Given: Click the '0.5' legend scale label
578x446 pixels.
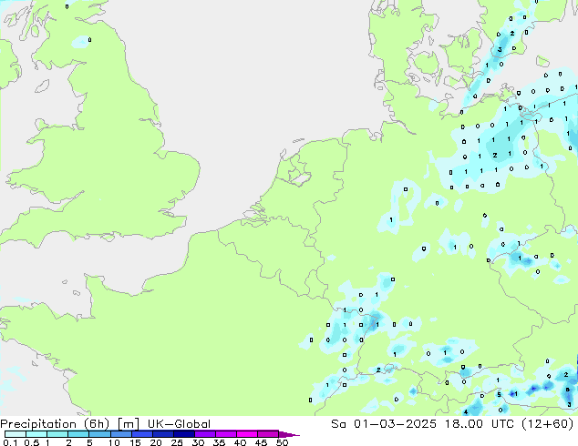Looking at the screenshot, I should (31, 442).
